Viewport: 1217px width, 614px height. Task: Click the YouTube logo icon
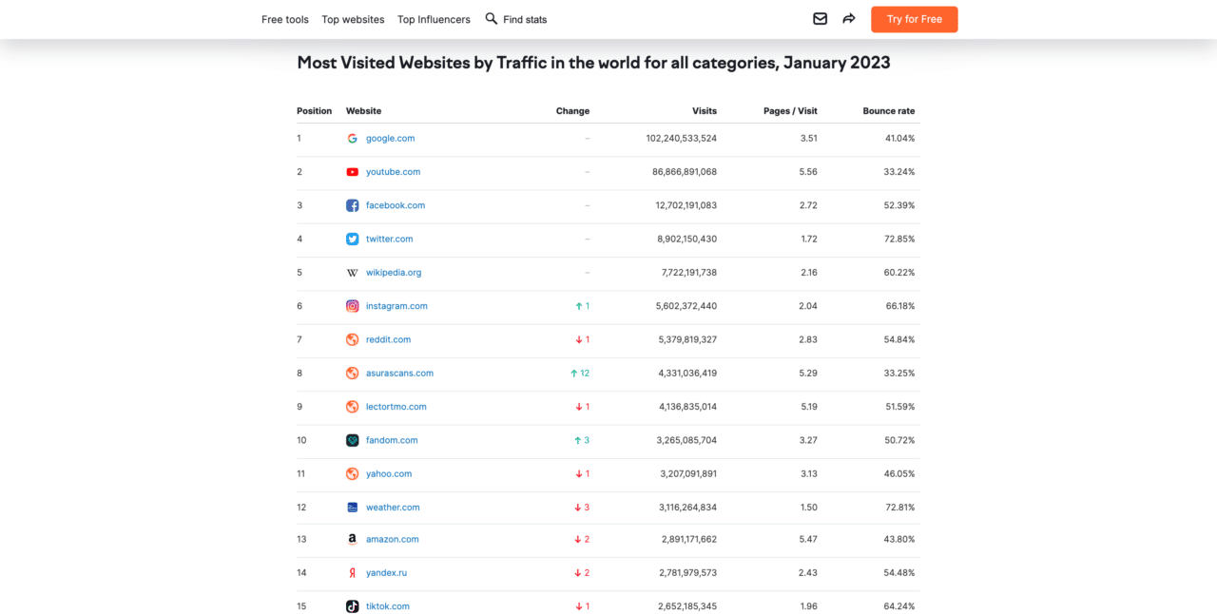(x=352, y=172)
